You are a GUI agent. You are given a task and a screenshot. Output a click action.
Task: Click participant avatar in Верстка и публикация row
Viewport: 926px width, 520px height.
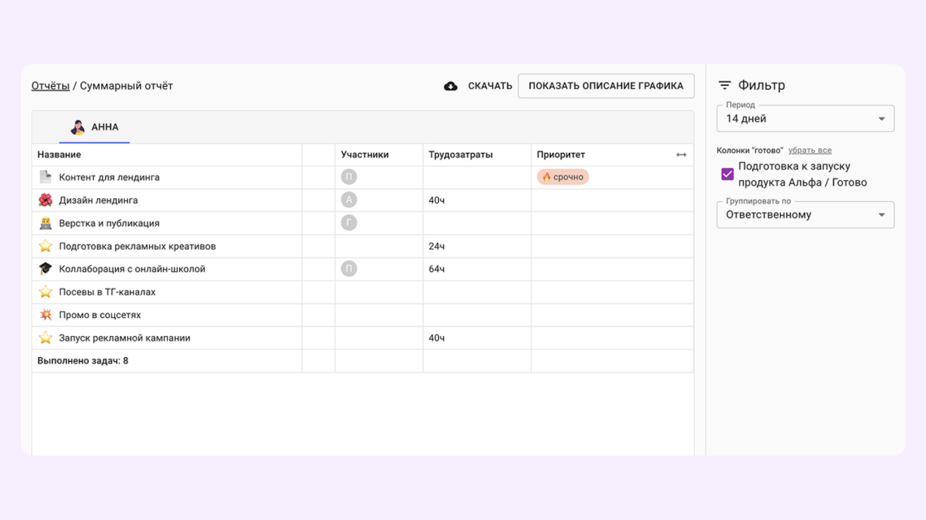point(348,223)
